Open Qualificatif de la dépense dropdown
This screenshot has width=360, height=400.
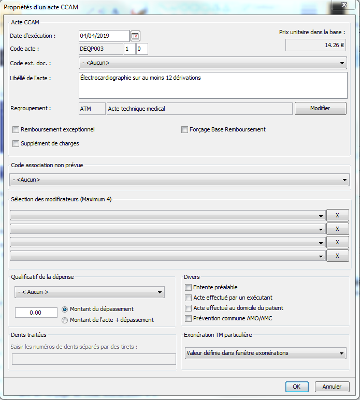point(89,292)
